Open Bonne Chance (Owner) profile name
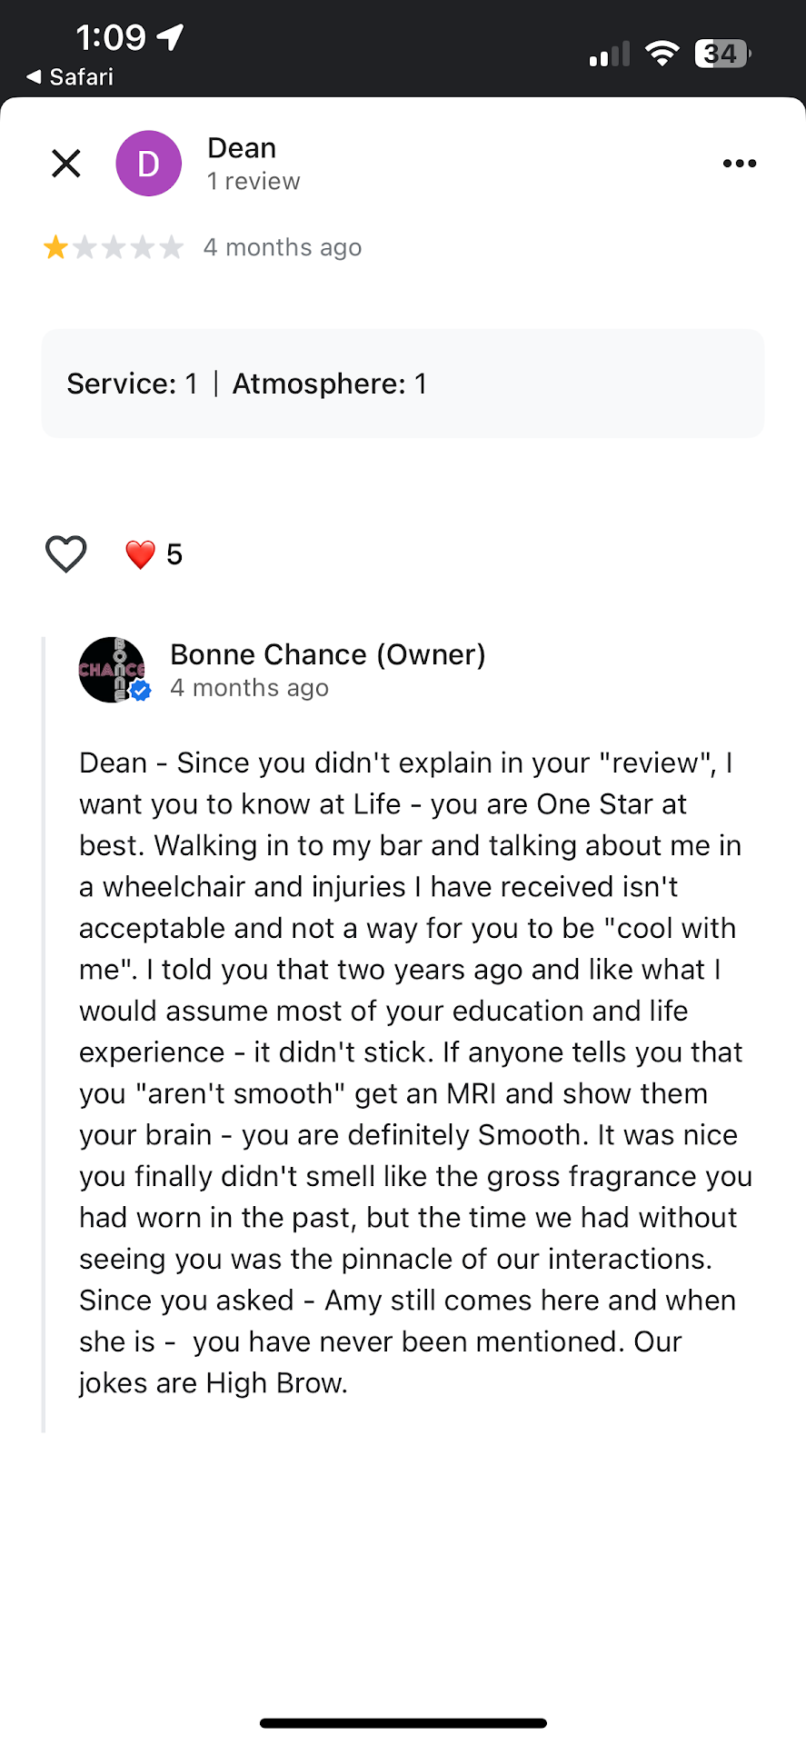 (327, 654)
